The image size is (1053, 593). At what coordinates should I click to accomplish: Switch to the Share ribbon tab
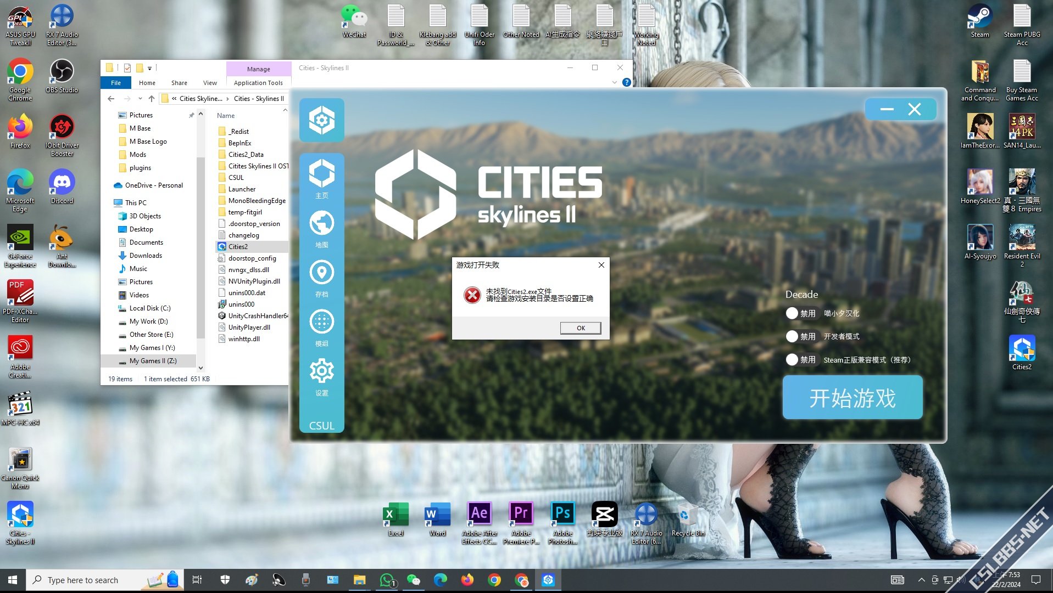coord(179,83)
